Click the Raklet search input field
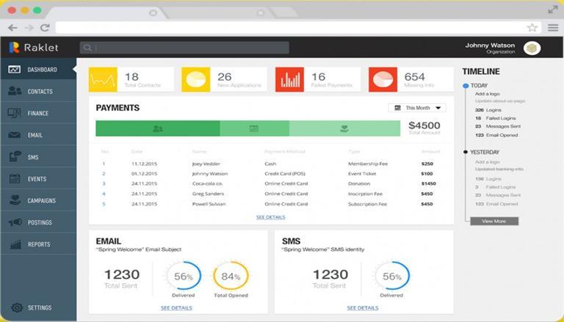Viewport: 564px width, 322px height. pyautogui.click(x=184, y=48)
